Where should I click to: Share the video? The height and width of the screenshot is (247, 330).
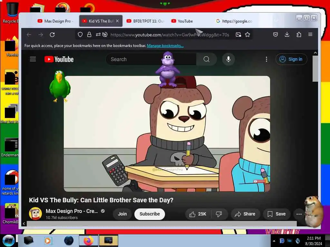click(245, 214)
